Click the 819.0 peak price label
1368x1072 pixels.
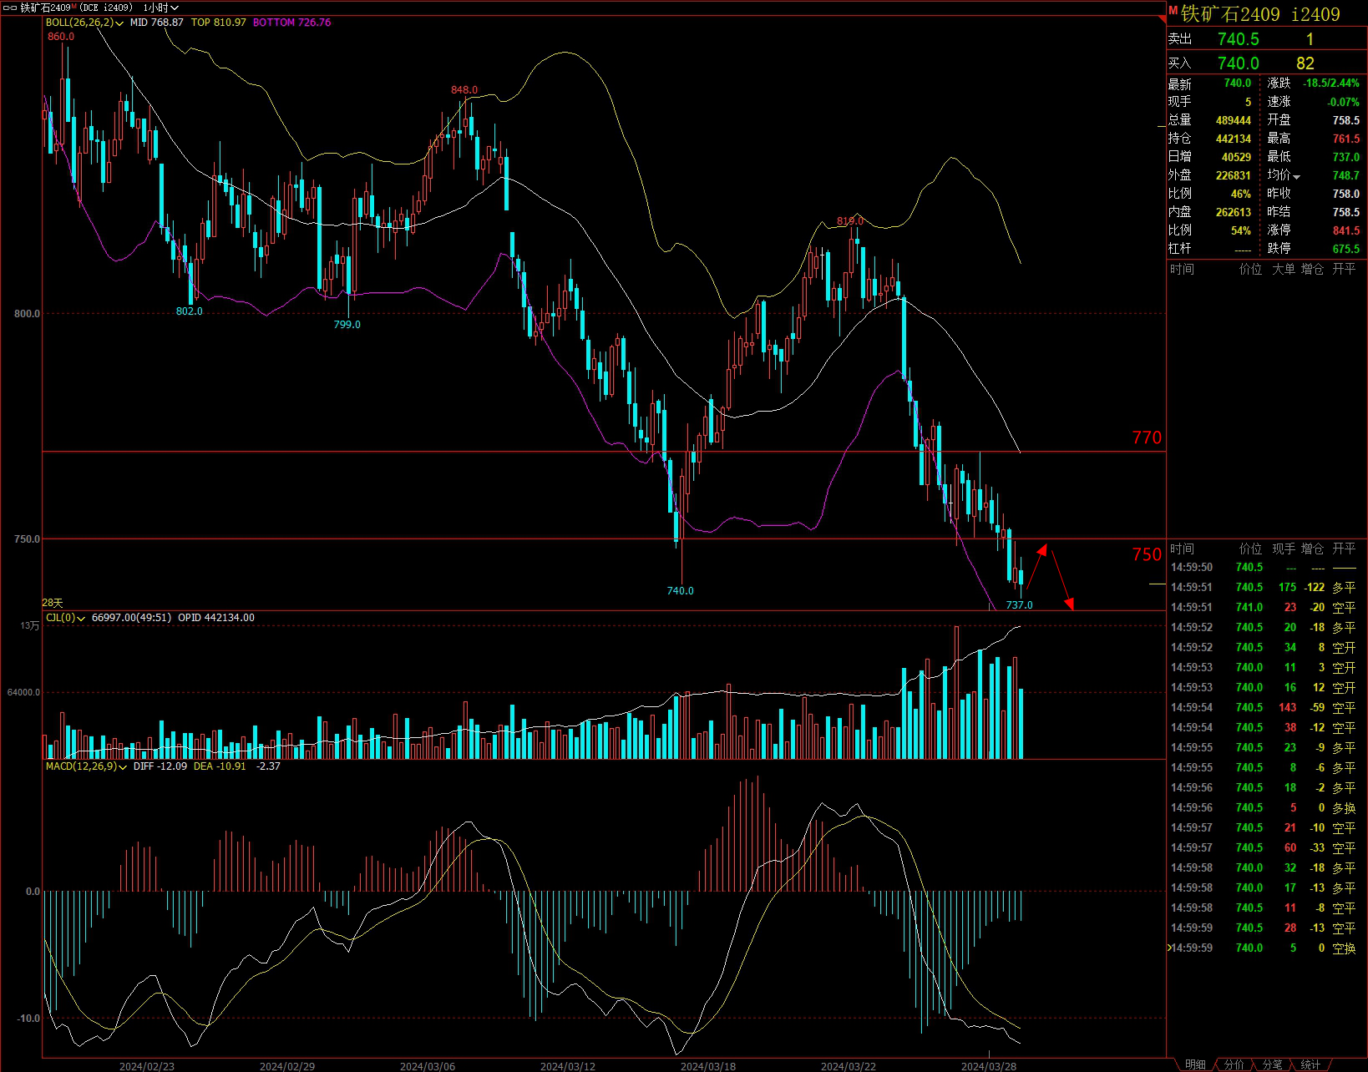tap(849, 221)
